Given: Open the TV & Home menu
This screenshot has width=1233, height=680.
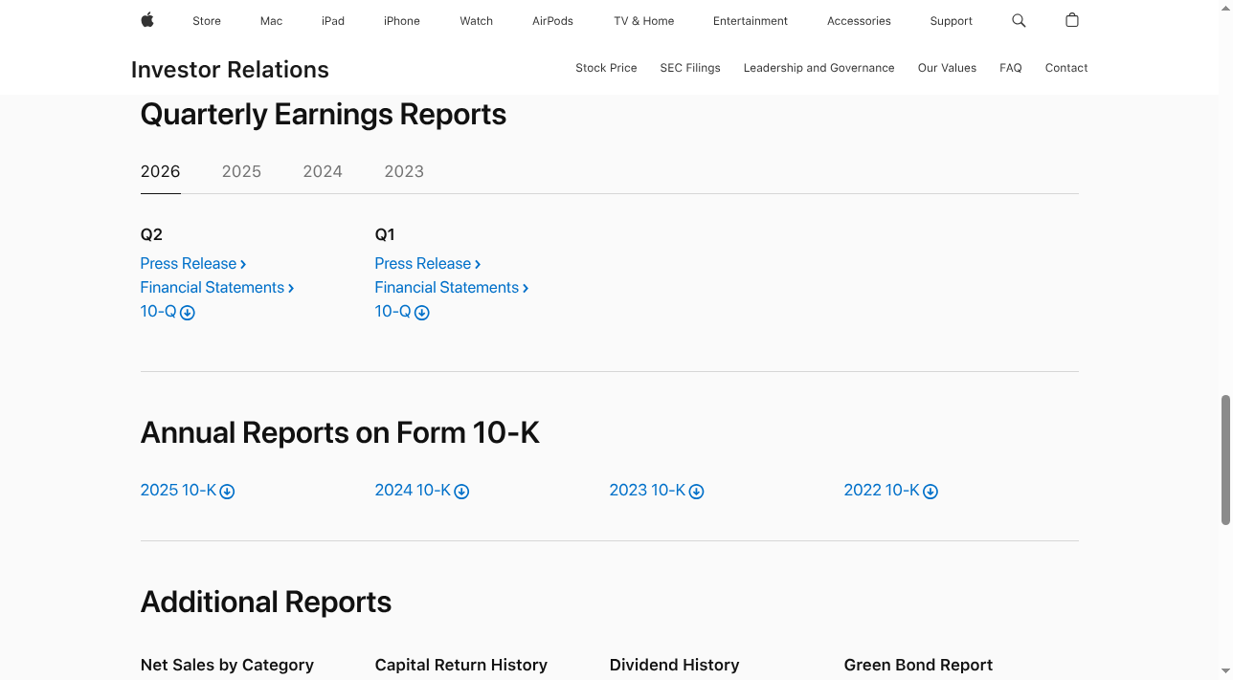Looking at the screenshot, I should pyautogui.click(x=644, y=21).
